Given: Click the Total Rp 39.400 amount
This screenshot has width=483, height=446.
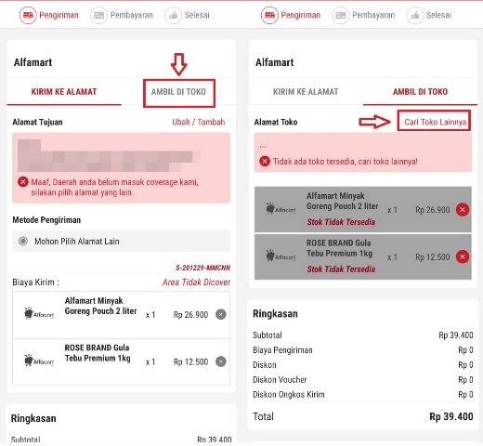Looking at the screenshot, I should click(x=451, y=416).
